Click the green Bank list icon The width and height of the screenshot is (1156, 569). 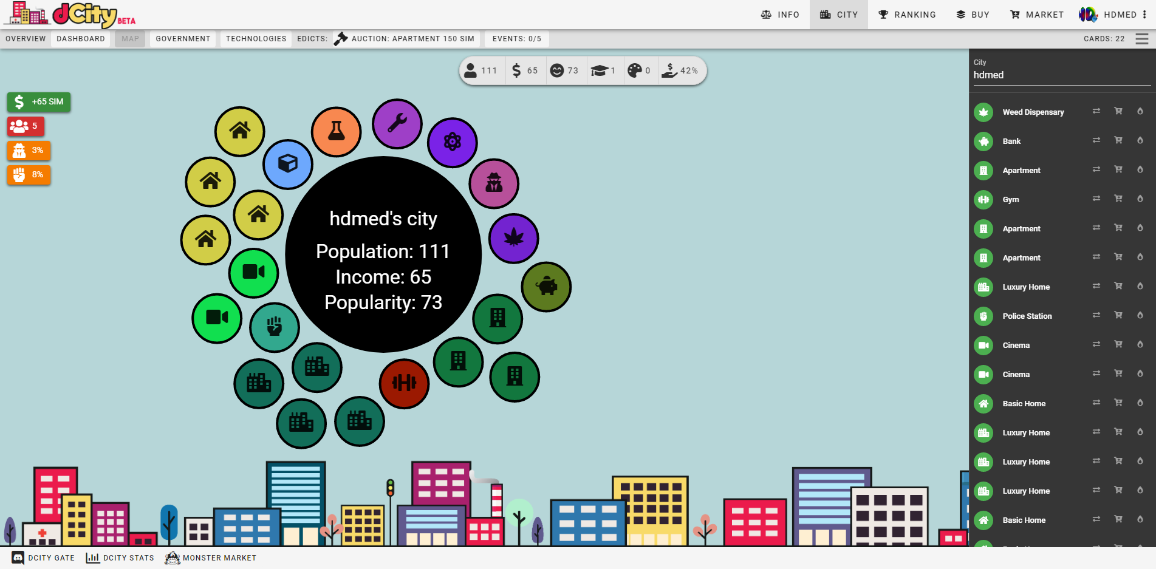(983, 141)
